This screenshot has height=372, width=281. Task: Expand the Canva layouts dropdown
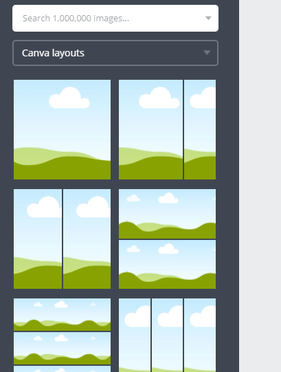click(115, 53)
